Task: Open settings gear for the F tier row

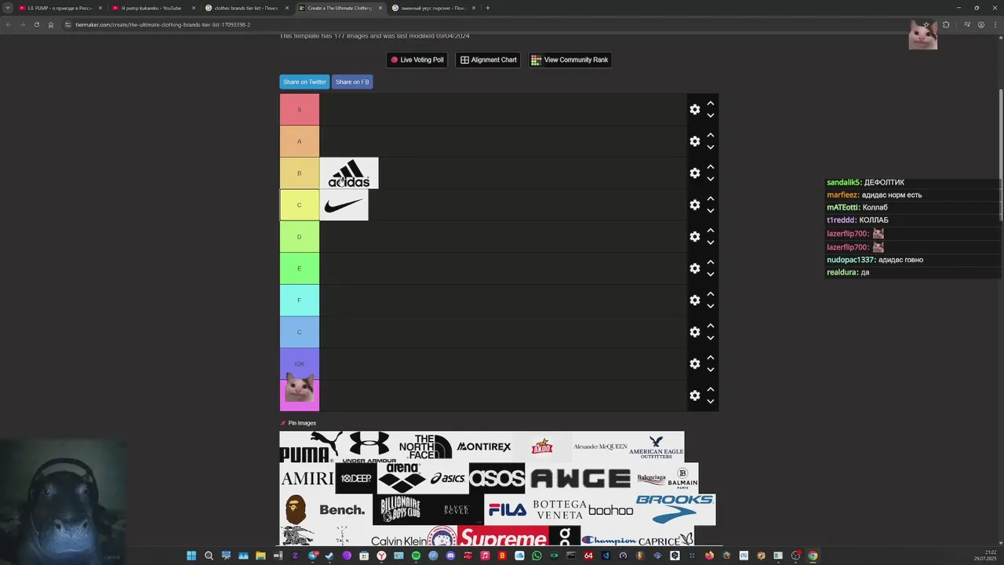Action: (x=695, y=300)
